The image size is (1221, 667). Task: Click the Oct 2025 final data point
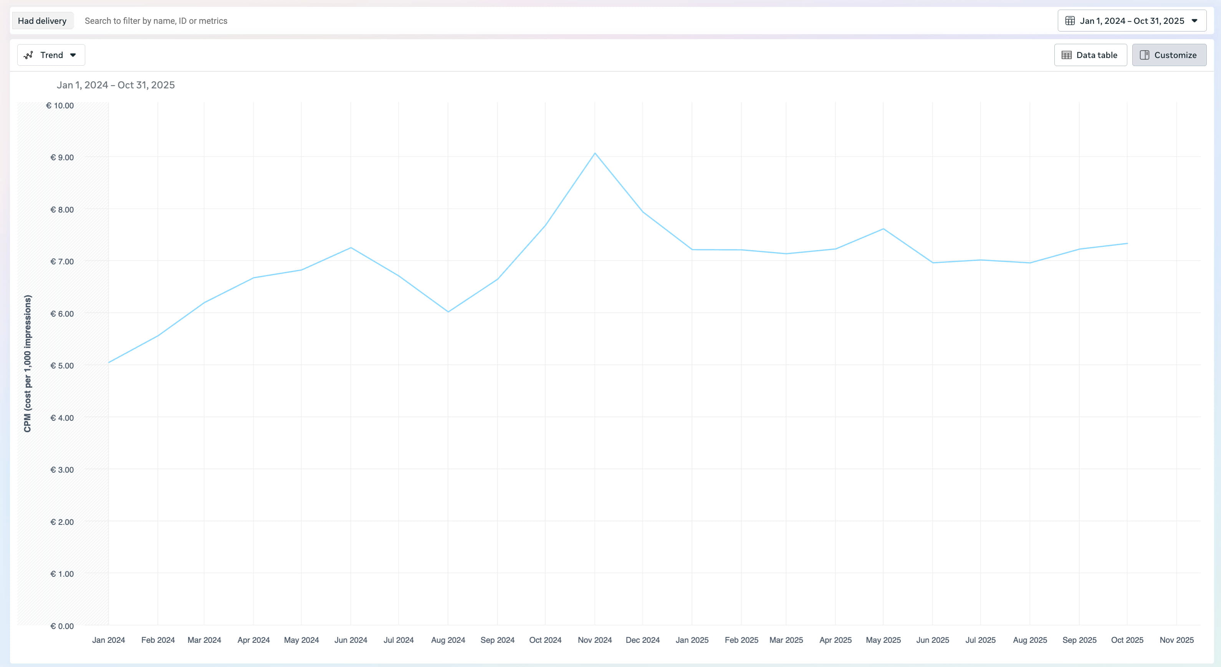[x=1127, y=243]
